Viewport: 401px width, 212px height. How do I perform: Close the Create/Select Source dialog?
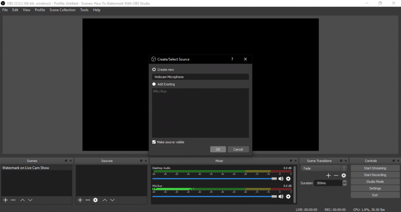(245, 59)
